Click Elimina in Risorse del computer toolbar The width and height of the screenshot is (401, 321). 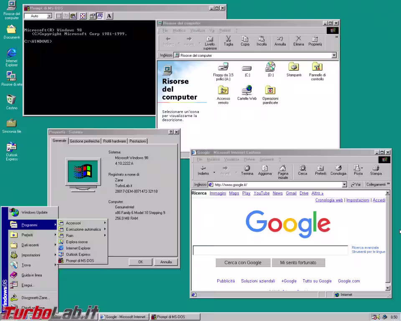coord(298,41)
